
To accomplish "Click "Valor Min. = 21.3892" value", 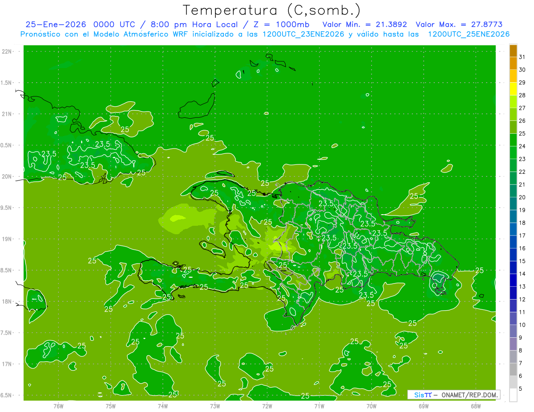I will pos(364,25).
